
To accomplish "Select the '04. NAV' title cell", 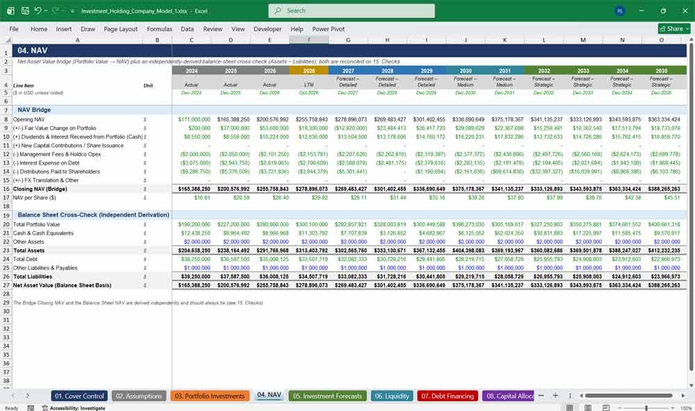I will click(x=33, y=51).
